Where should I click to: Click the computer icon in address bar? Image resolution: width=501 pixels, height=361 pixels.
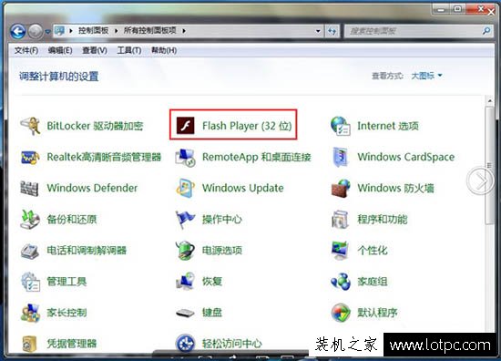(59, 31)
